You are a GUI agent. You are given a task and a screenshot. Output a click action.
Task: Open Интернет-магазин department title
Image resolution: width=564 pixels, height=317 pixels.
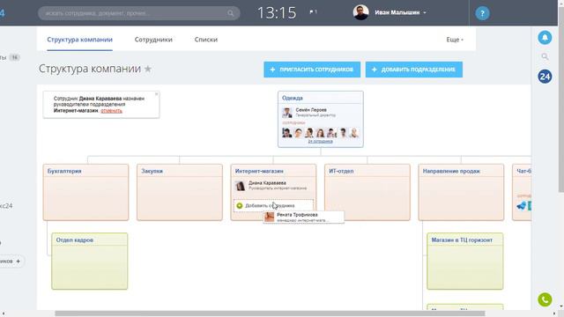(x=259, y=171)
